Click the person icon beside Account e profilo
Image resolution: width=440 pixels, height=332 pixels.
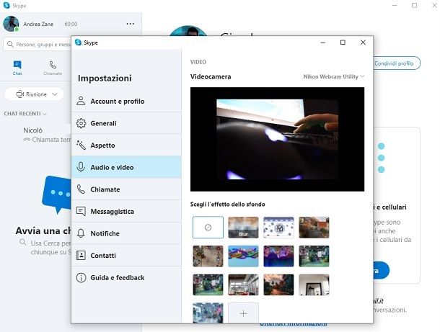(x=81, y=101)
